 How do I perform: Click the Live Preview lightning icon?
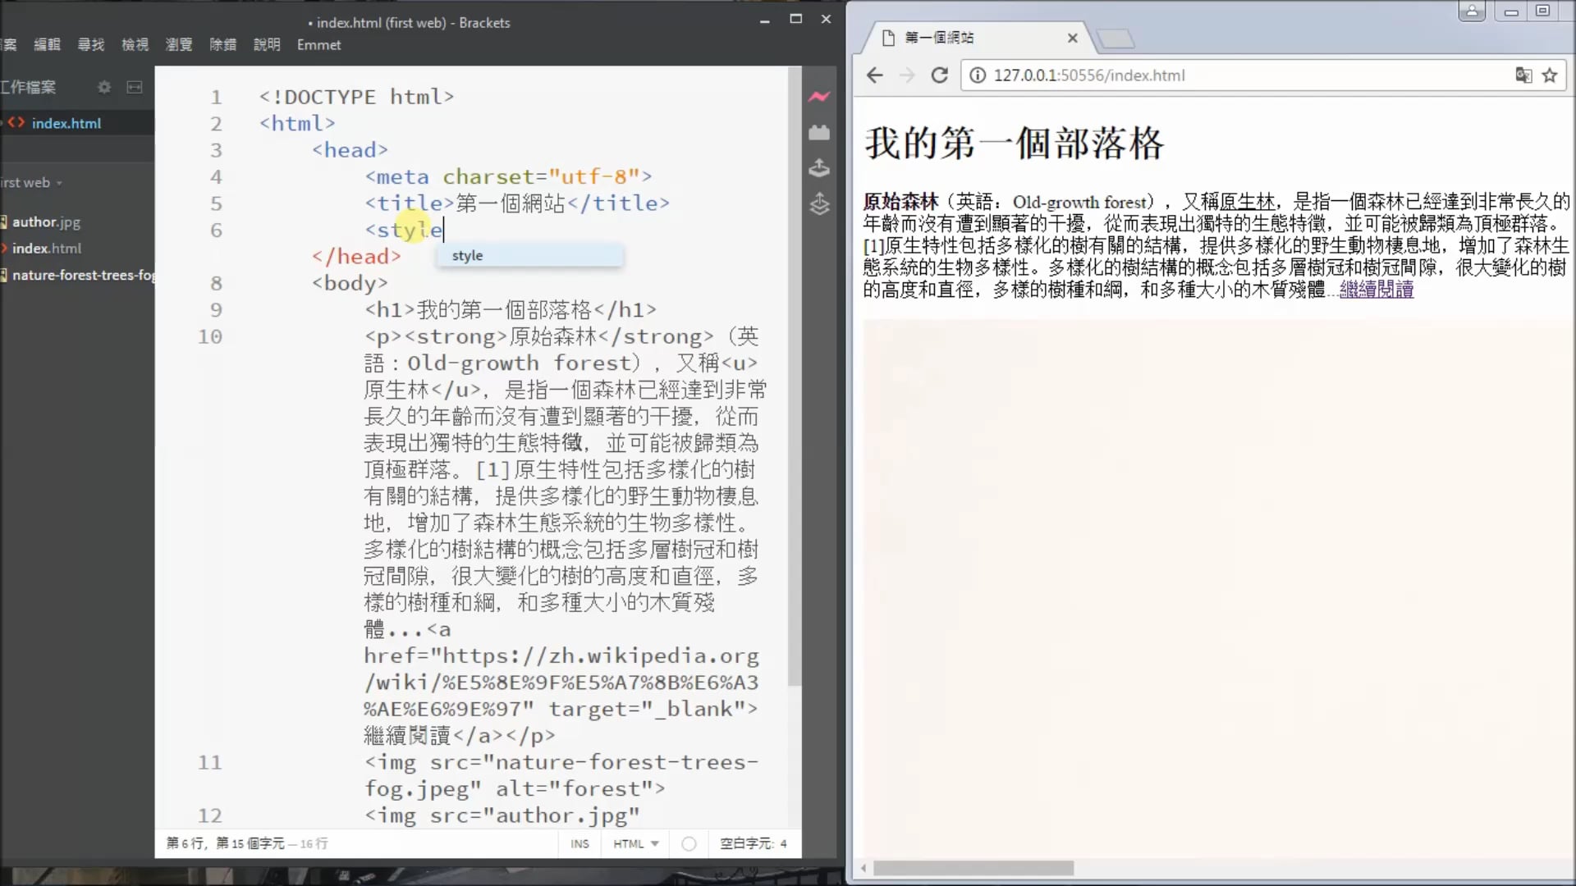pyautogui.click(x=818, y=97)
